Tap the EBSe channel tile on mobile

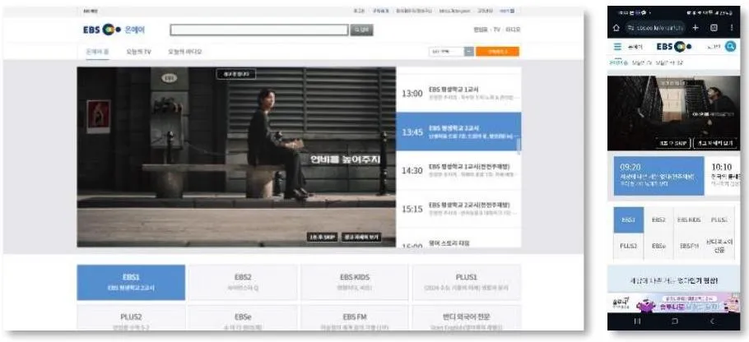pyautogui.click(x=658, y=246)
